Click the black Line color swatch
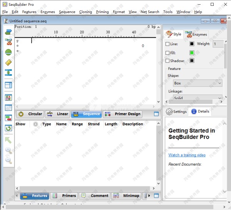Screen dimensions: 231x210 point(192,44)
